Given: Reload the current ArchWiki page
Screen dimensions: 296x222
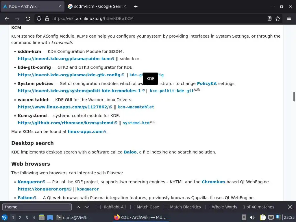Looking at the screenshot, I should tap(28, 18).
